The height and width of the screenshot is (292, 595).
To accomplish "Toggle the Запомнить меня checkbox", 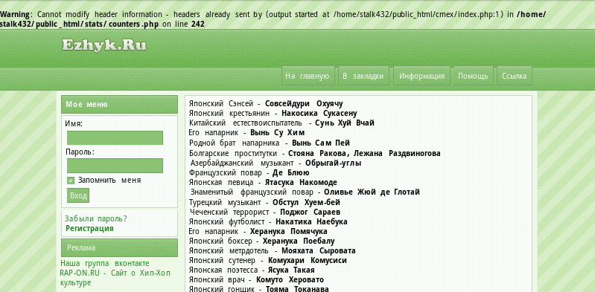I will (x=71, y=181).
